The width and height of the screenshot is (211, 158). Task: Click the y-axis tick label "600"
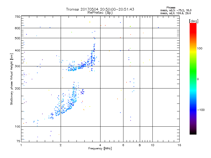click(18, 28)
